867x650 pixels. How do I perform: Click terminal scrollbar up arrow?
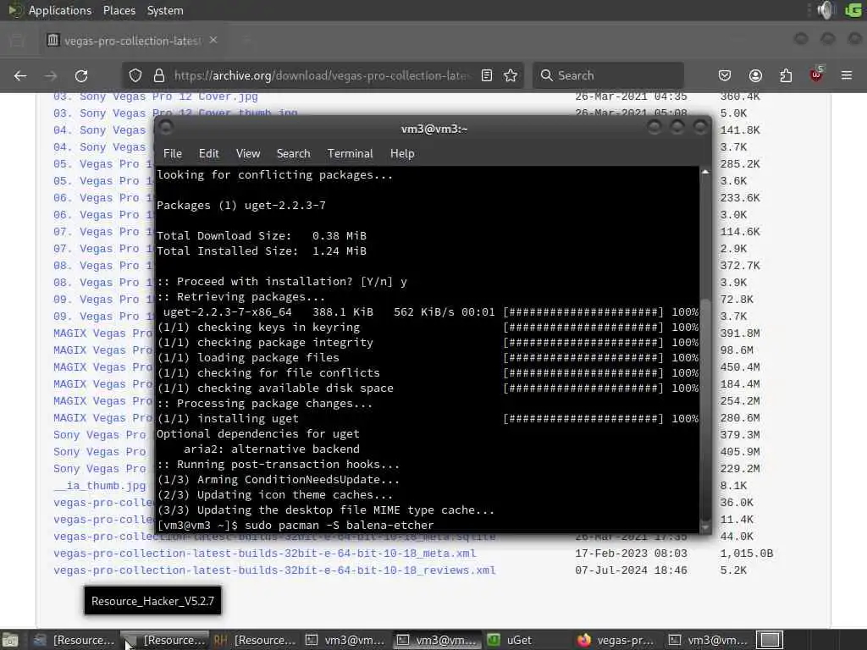tap(705, 172)
